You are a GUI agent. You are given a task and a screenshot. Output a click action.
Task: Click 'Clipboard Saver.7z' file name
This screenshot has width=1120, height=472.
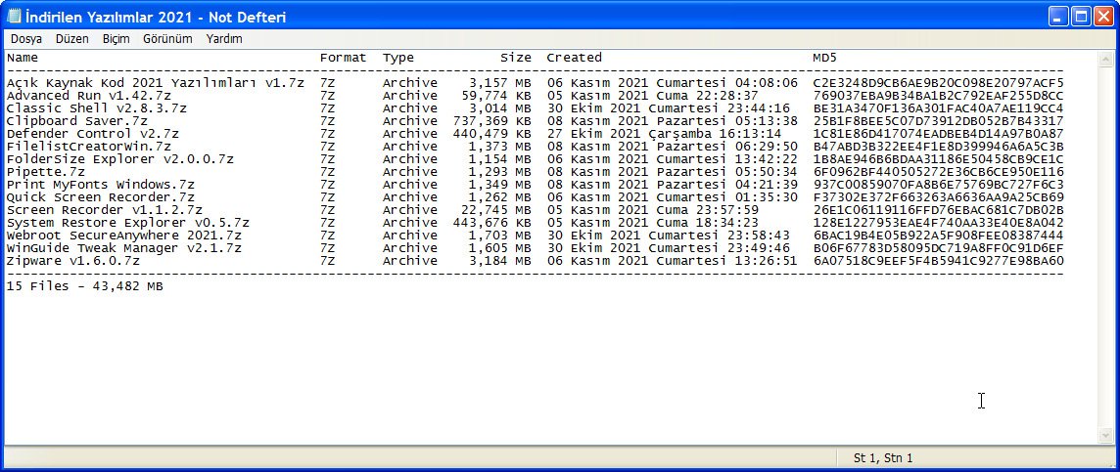[x=77, y=121]
